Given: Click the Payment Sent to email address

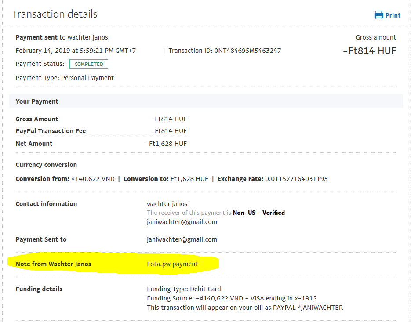Looking at the screenshot, I should coord(182,239).
